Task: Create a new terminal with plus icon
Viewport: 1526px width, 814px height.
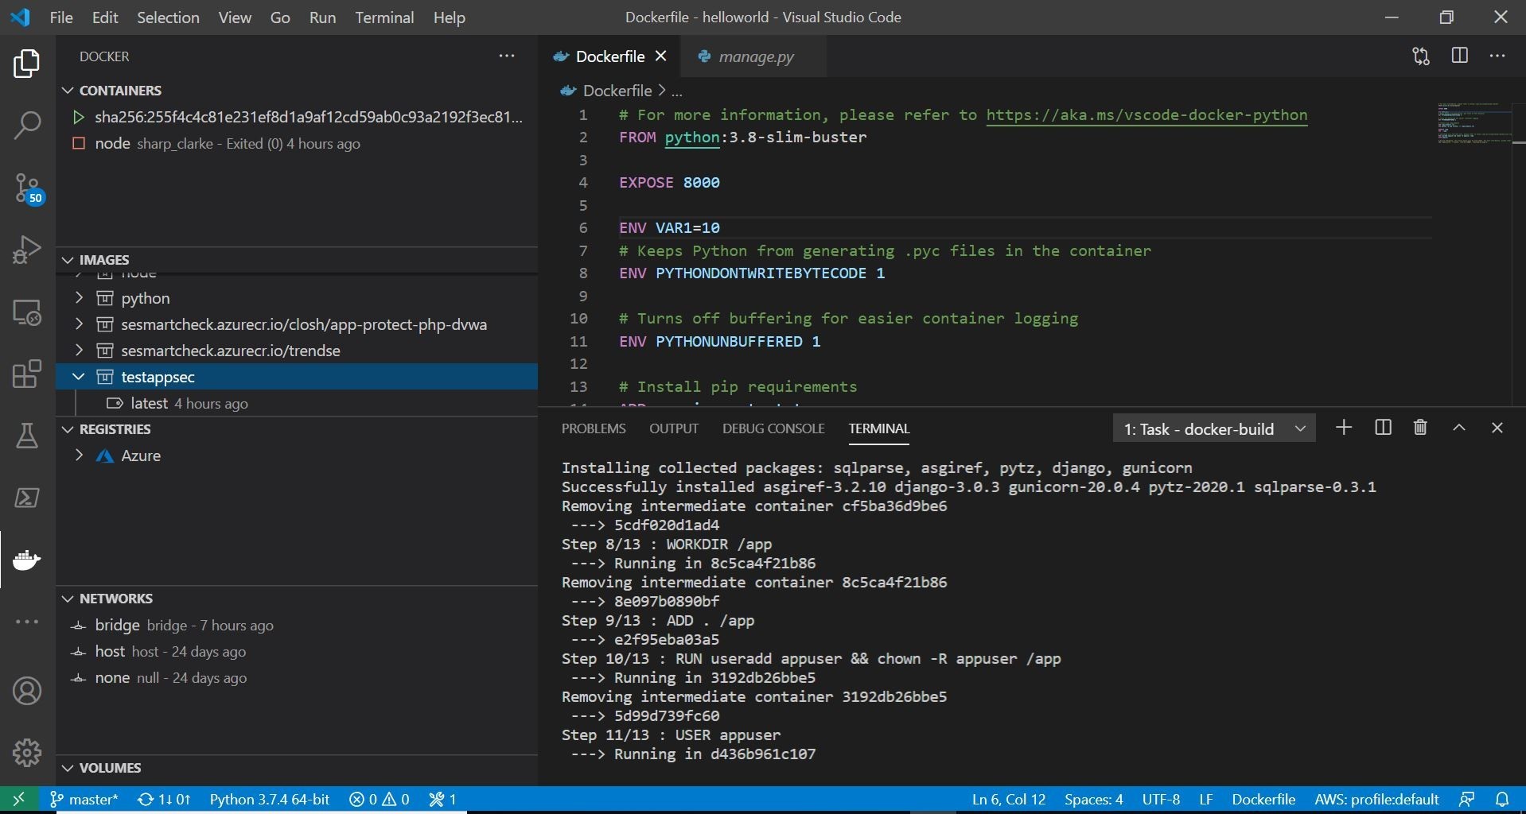Action: pos(1344,428)
